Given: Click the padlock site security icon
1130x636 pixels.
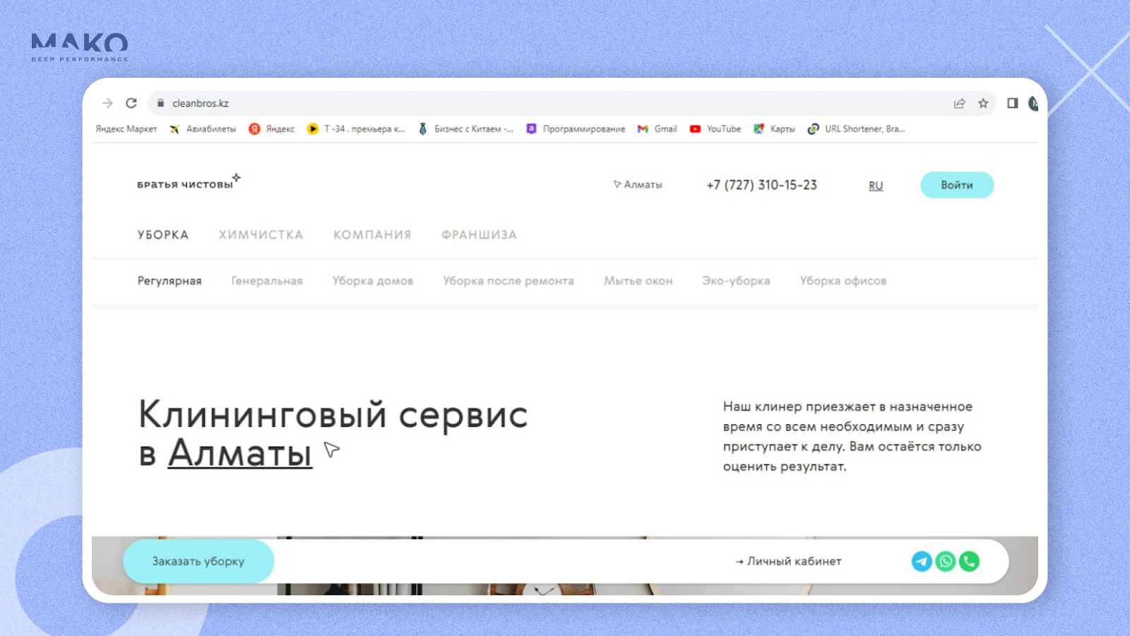Looking at the screenshot, I should pyautogui.click(x=160, y=103).
